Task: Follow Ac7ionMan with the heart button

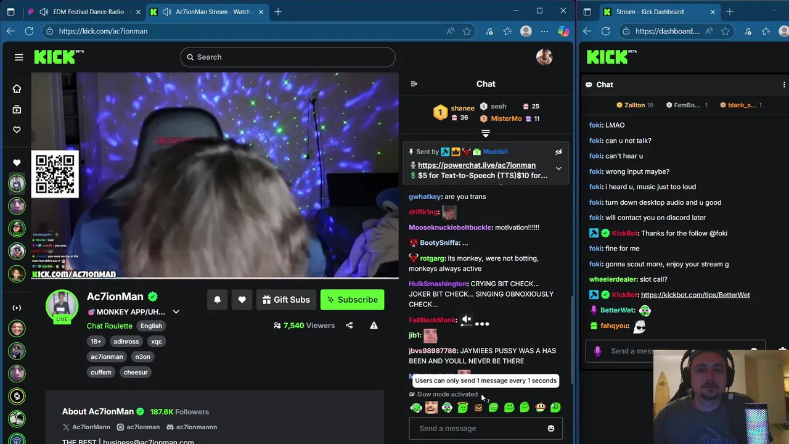Action: (242, 300)
